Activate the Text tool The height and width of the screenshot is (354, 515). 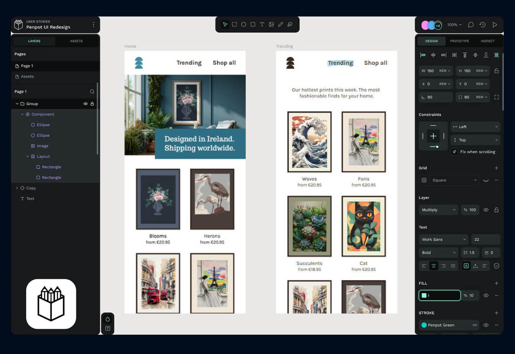point(262,24)
